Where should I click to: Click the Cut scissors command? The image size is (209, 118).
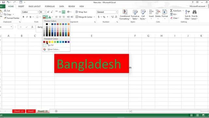coord(7,10)
